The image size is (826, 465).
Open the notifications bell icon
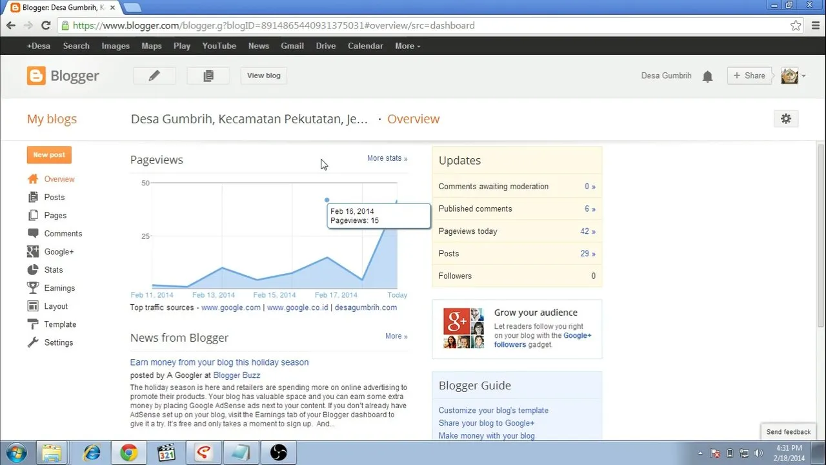click(707, 76)
